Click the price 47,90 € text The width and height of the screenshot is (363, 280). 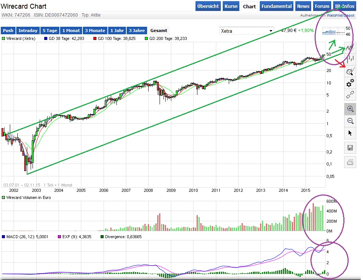point(289,31)
